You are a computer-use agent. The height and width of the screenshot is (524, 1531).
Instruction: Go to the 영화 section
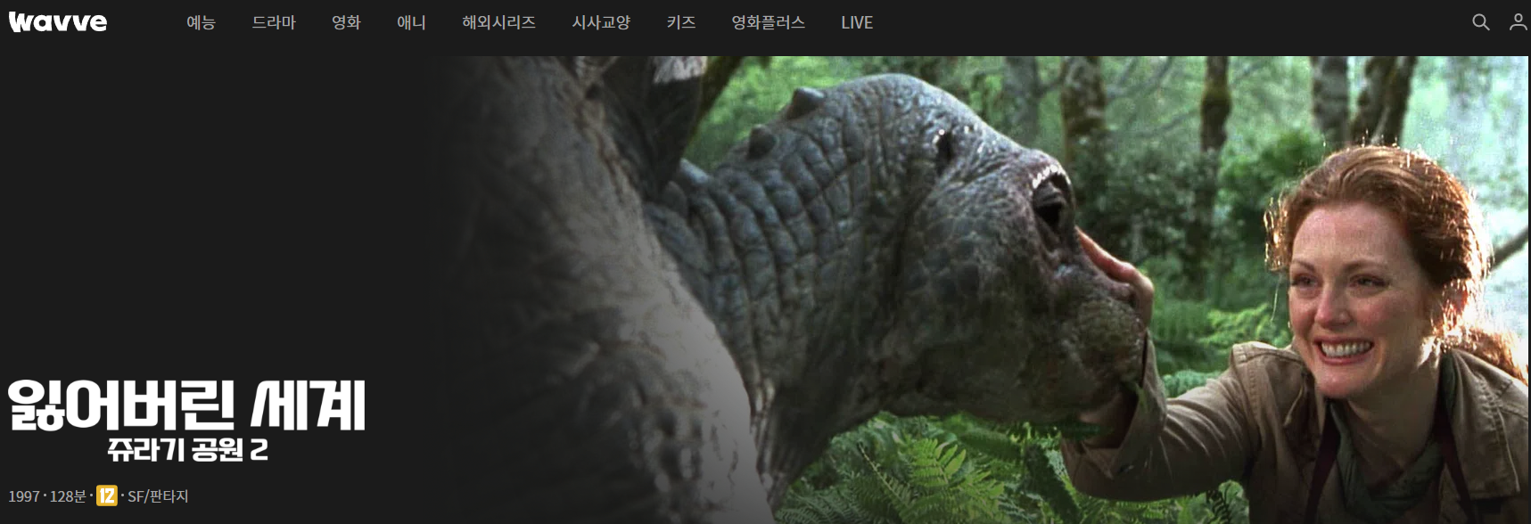(x=346, y=22)
